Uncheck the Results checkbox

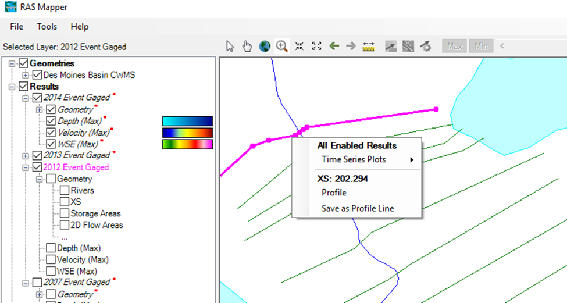pyautogui.click(x=23, y=87)
